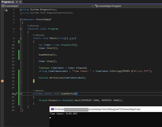Open '1 reference' above SomeMethod
The width and height of the screenshot is (162, 127).
click(38, 90)
